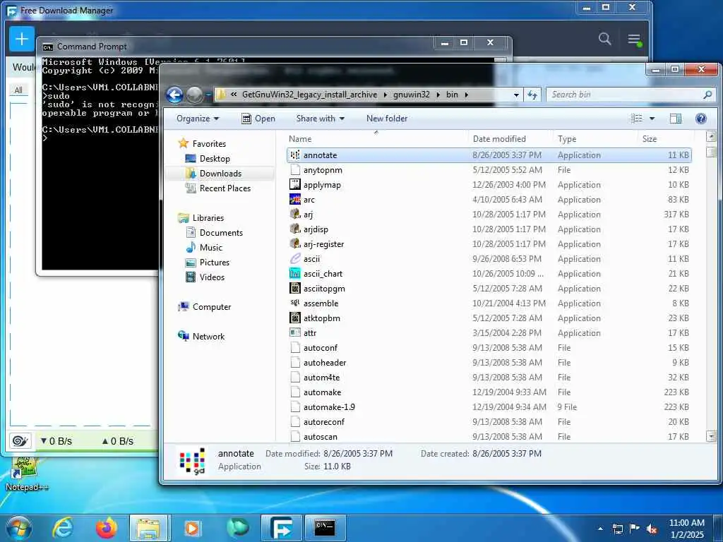Screen dimensions: 723x542
Task: Click the plus button in Free Download Manager
Action: click(22, 39)
